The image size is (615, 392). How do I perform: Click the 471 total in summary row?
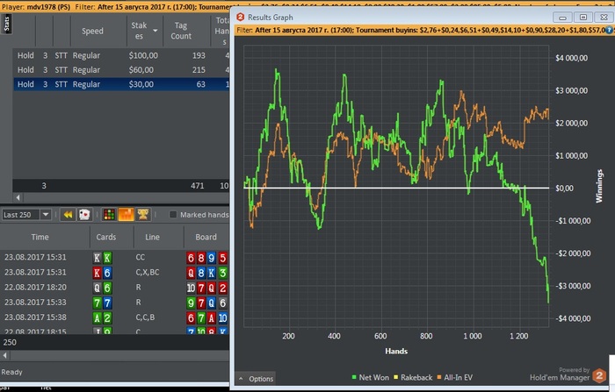point(198,186)
